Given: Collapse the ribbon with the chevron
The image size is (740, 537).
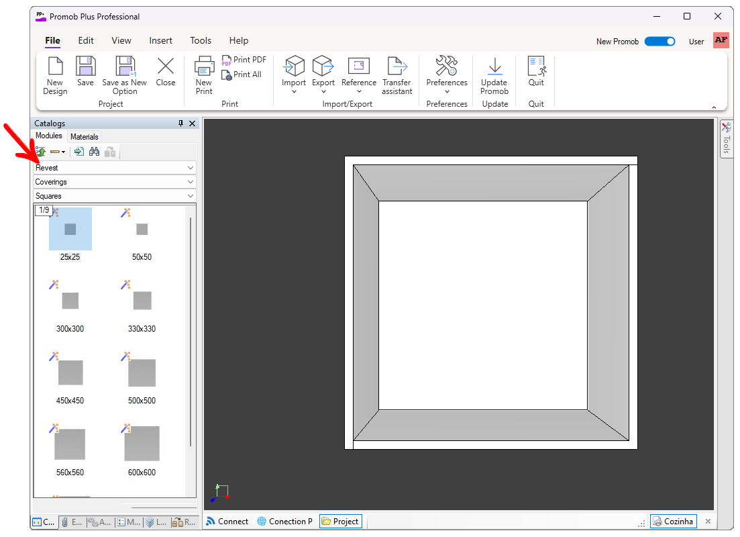Looking at the screenshot, I should tap(714, 107).
